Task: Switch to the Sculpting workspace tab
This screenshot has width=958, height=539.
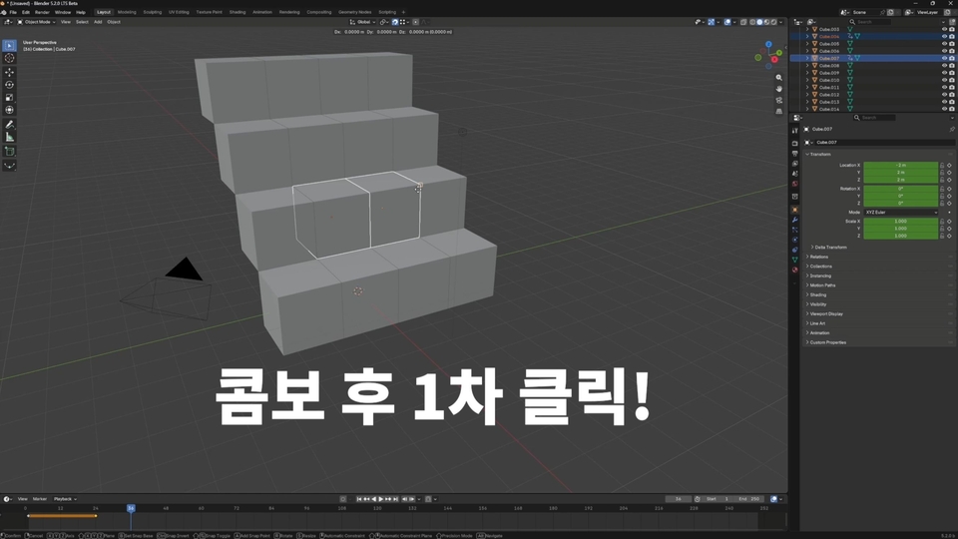Action: point(152,12)
